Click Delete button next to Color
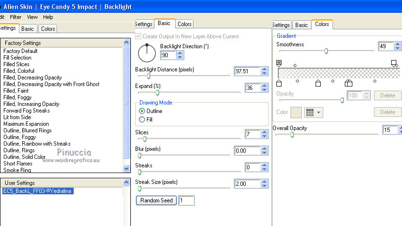This screenshot has height=226, width=402. [387, 112]
